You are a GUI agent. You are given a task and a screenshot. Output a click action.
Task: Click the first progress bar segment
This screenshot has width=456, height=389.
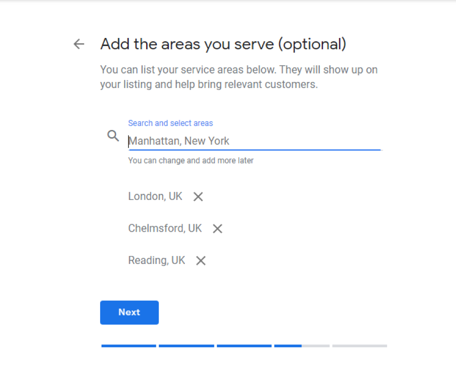coord(129,346)
